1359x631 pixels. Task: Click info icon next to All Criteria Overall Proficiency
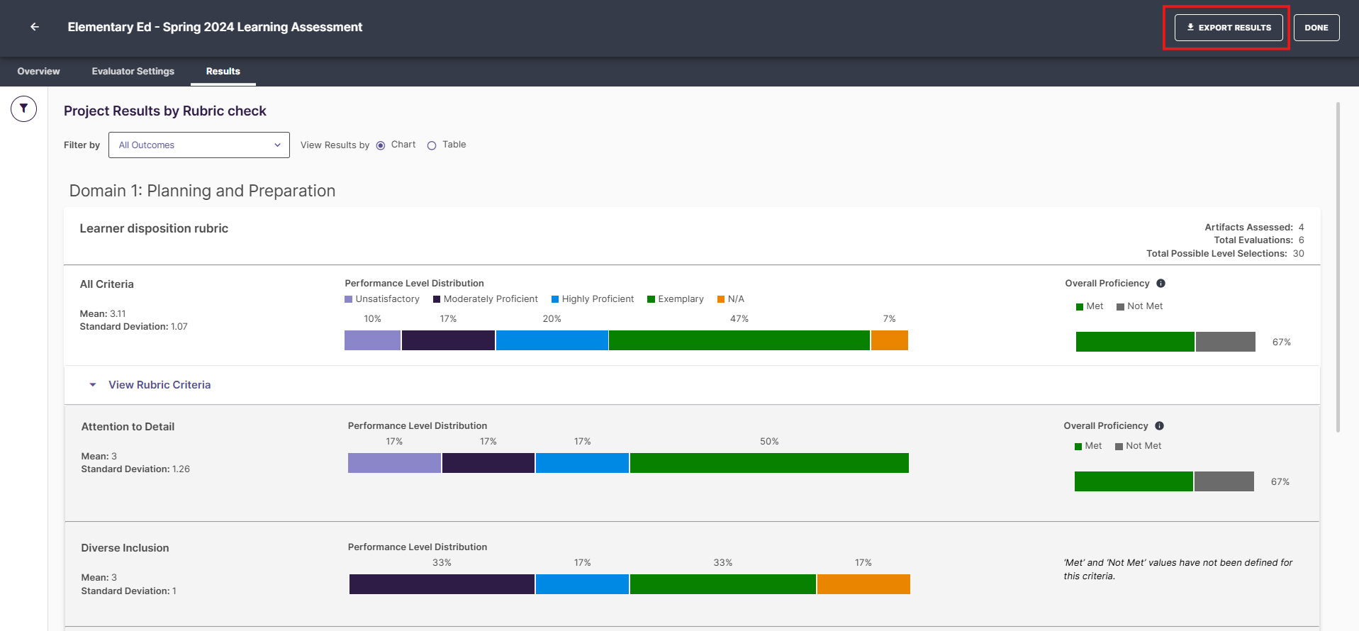click(1161, 284)
